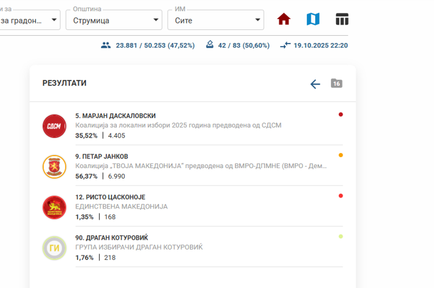Click the VMRO-DPMNE party logo
This screenshot has width=434, height=288.
coord(54,167)
